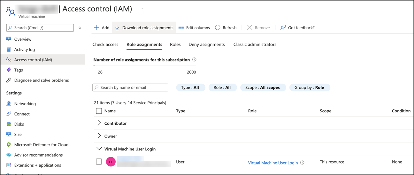Open the Group by : Role filter

[309, 87]
